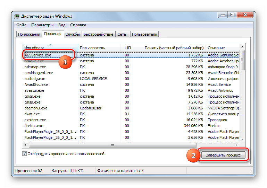Open the Файл menu
267x188 pixels.
pos(21,25)
